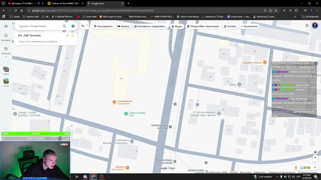Image resolution: width=321 pixels, height=180 pixels.
Task: Open browser extensions puzzle icon
Action: pos(296,10)
